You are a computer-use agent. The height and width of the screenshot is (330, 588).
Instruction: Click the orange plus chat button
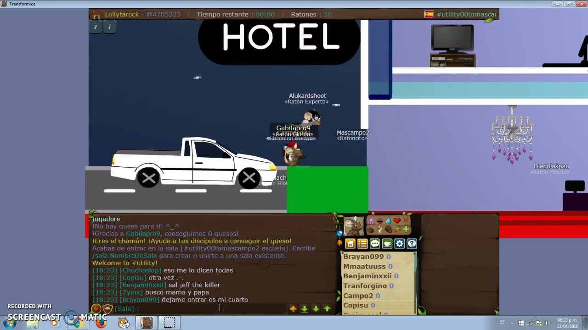pos(294,309)
